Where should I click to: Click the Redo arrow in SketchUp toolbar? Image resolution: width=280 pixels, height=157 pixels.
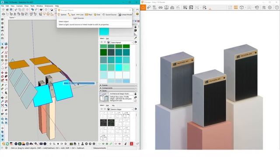coord(36,10)
